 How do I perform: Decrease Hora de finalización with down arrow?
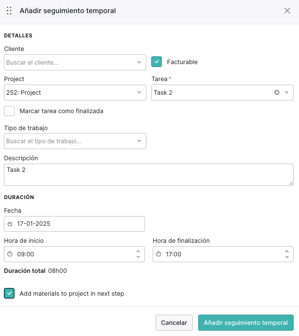coord(287,257)
